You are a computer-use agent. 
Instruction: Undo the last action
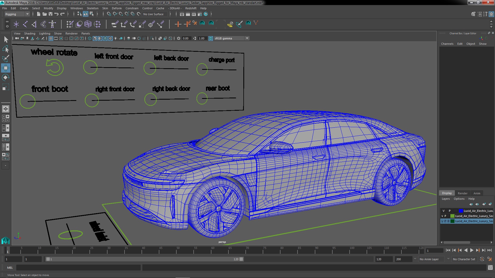(56, 14)
